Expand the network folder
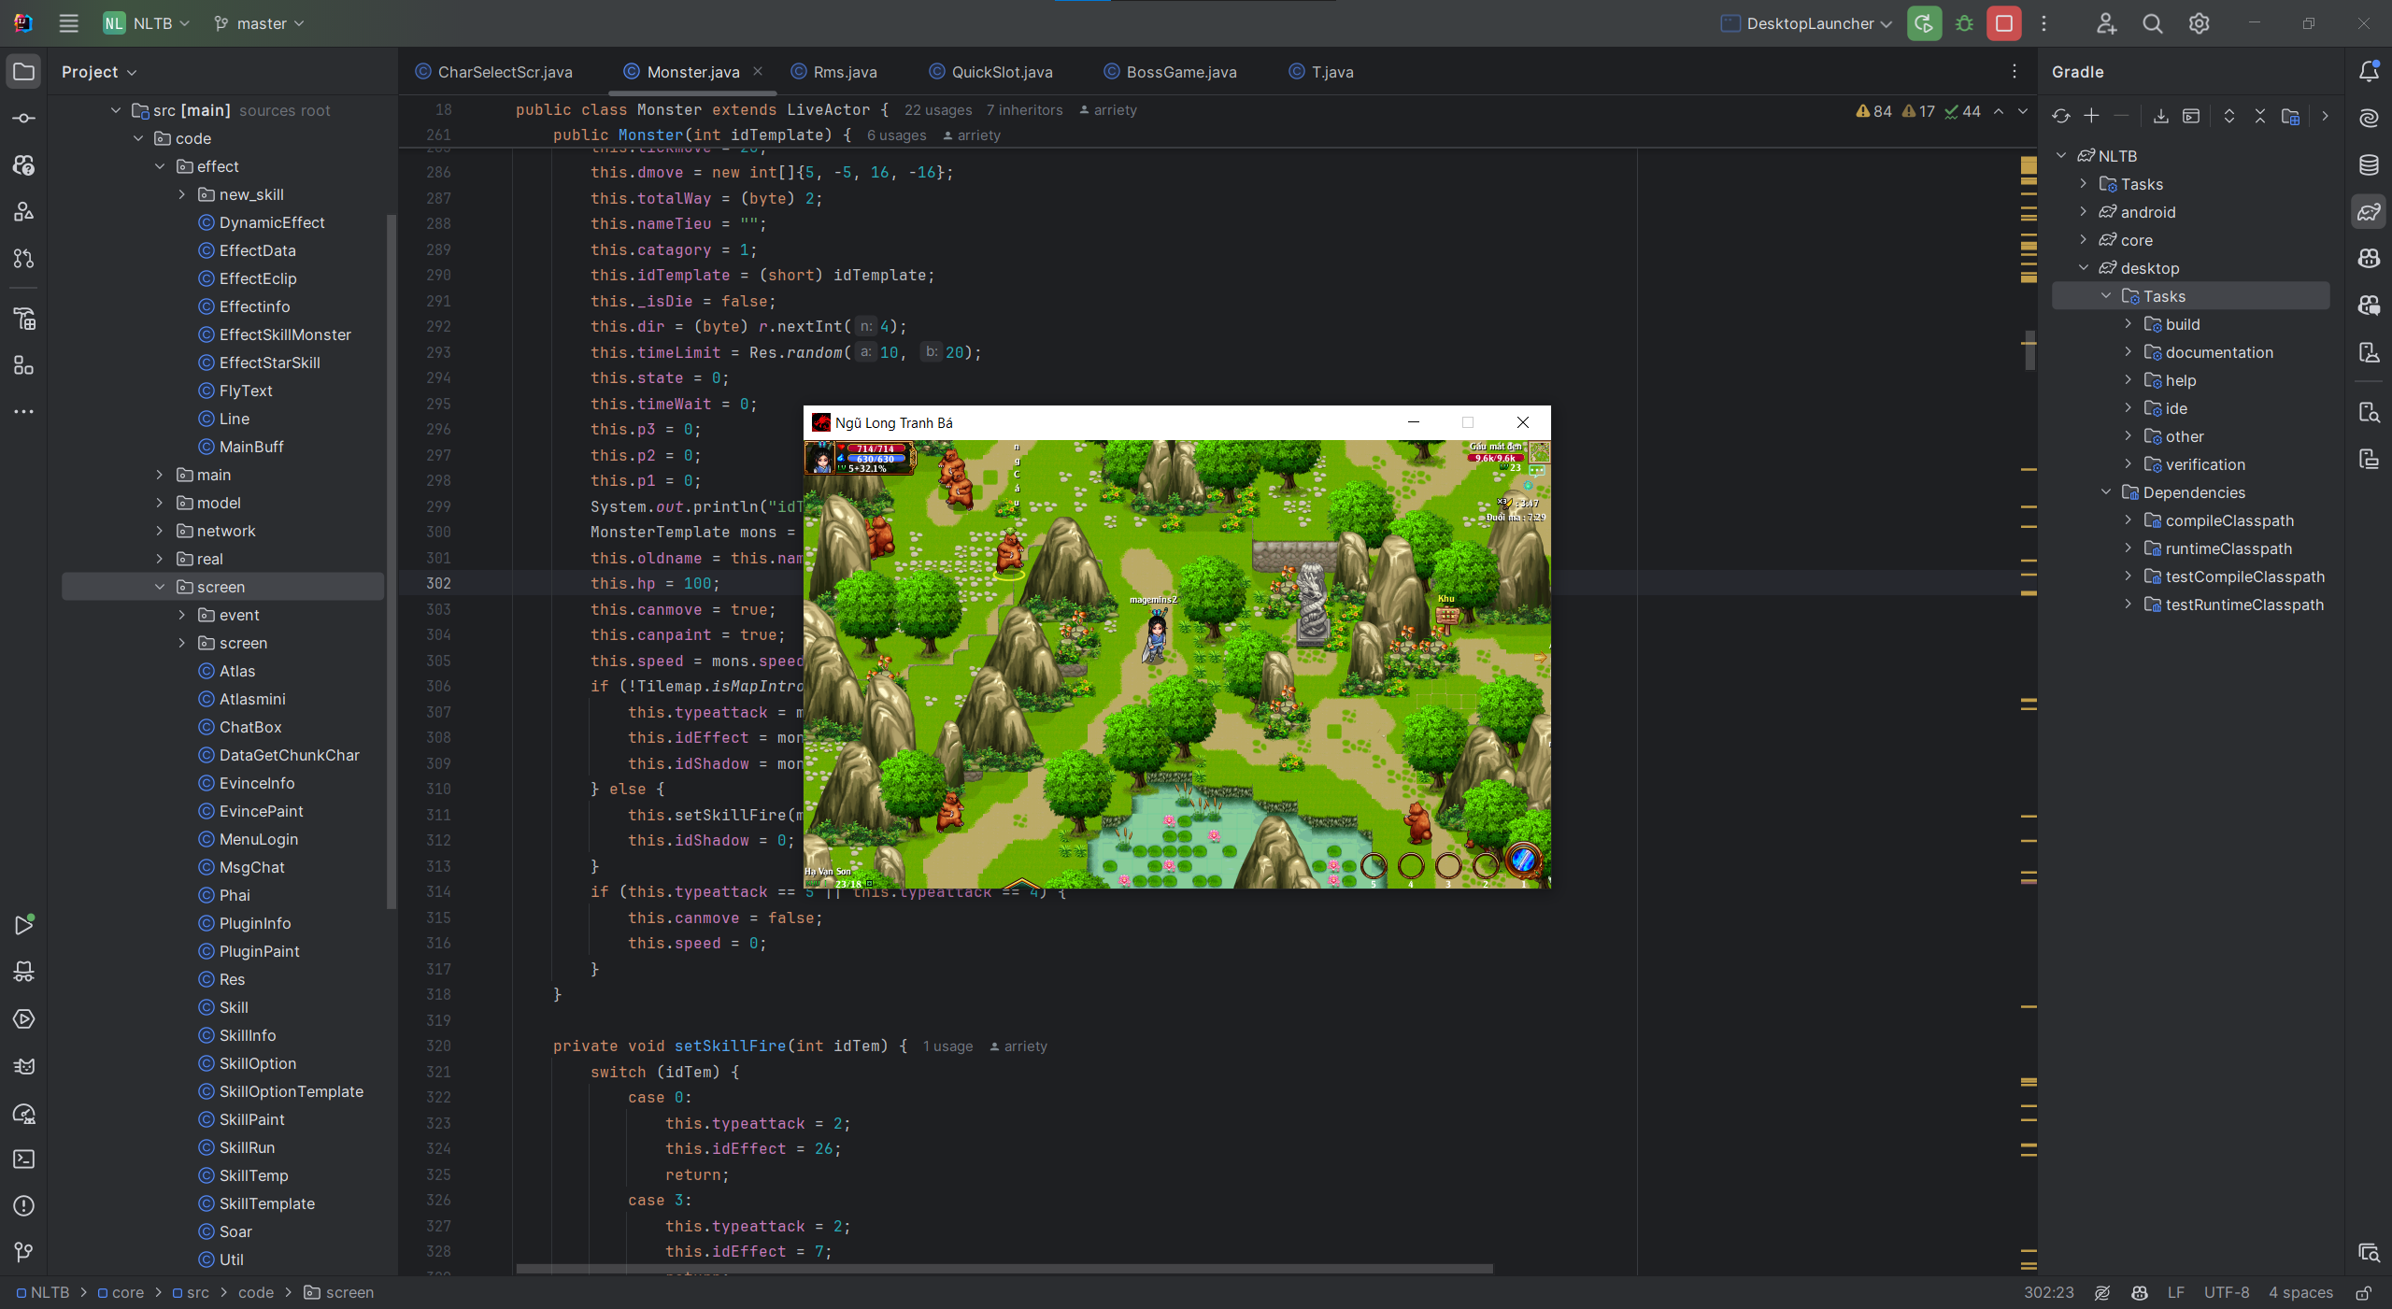The image size is (2392, 1309). (x=160, y=531)
